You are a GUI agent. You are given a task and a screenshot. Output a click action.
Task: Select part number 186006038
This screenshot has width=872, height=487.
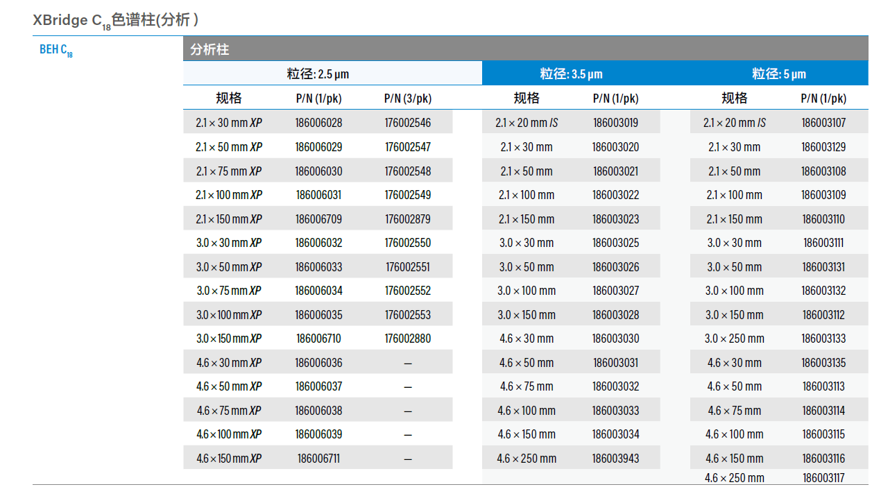(x=318, y=411)
